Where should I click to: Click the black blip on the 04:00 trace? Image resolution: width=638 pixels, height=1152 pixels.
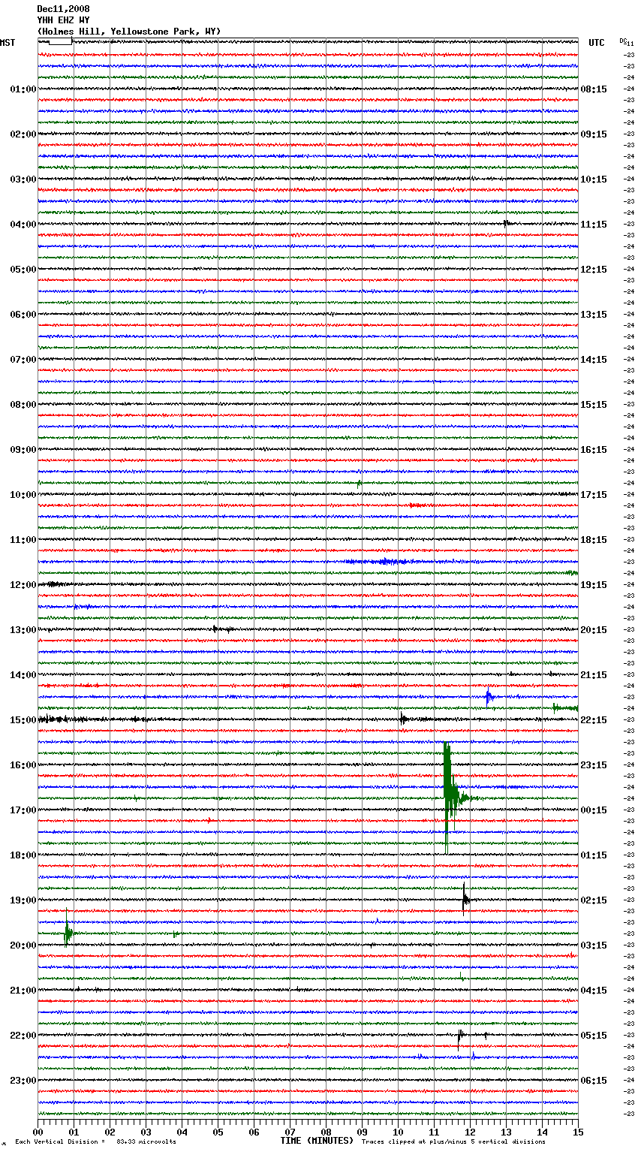pyautogui.click(x=507, y=223)
